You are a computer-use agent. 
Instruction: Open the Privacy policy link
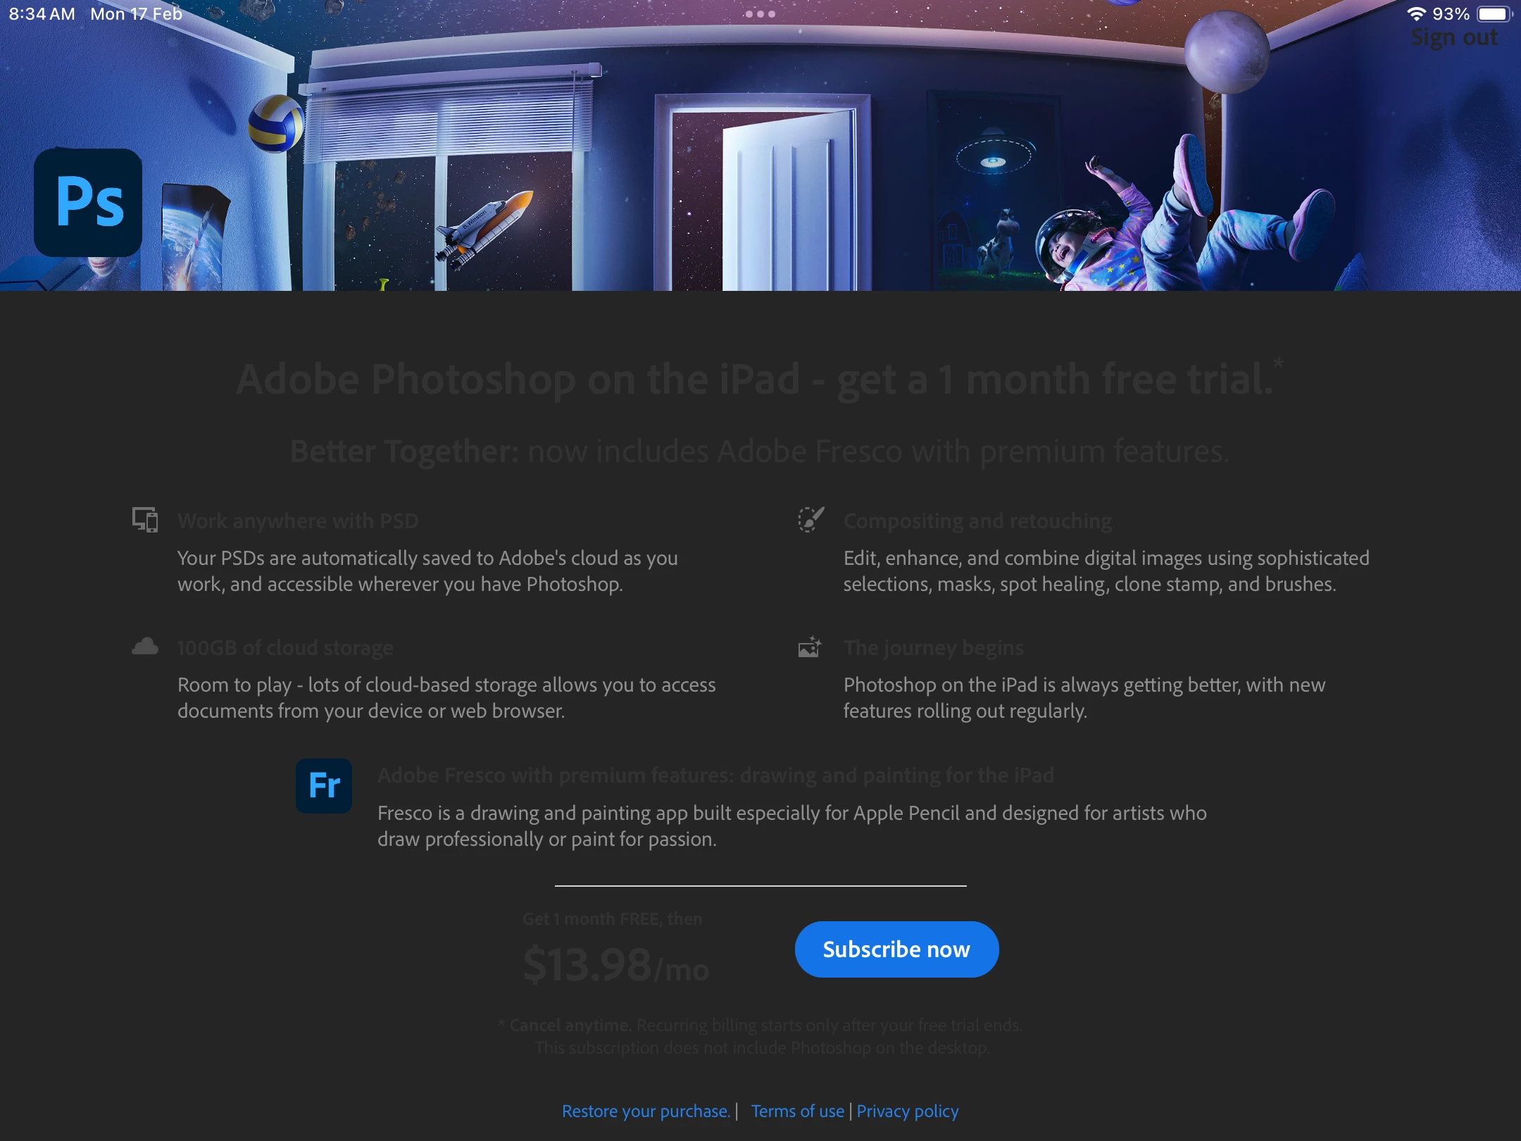point(908,1111)
